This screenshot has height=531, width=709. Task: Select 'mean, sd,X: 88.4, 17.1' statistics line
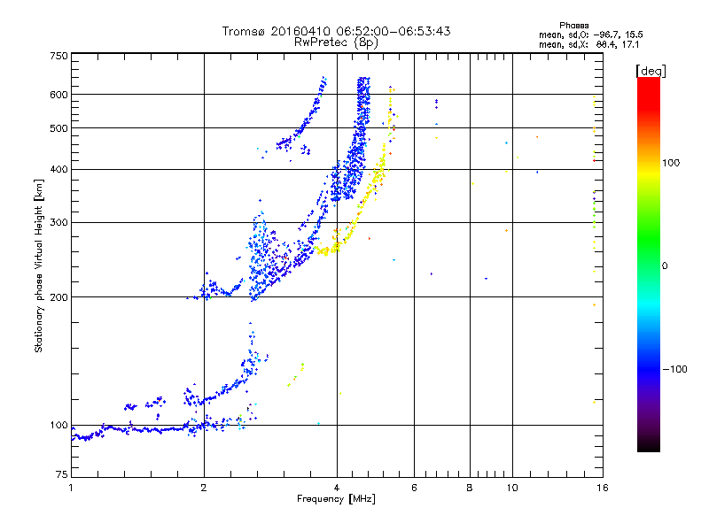pyautogui.click(x=589, y=44)
